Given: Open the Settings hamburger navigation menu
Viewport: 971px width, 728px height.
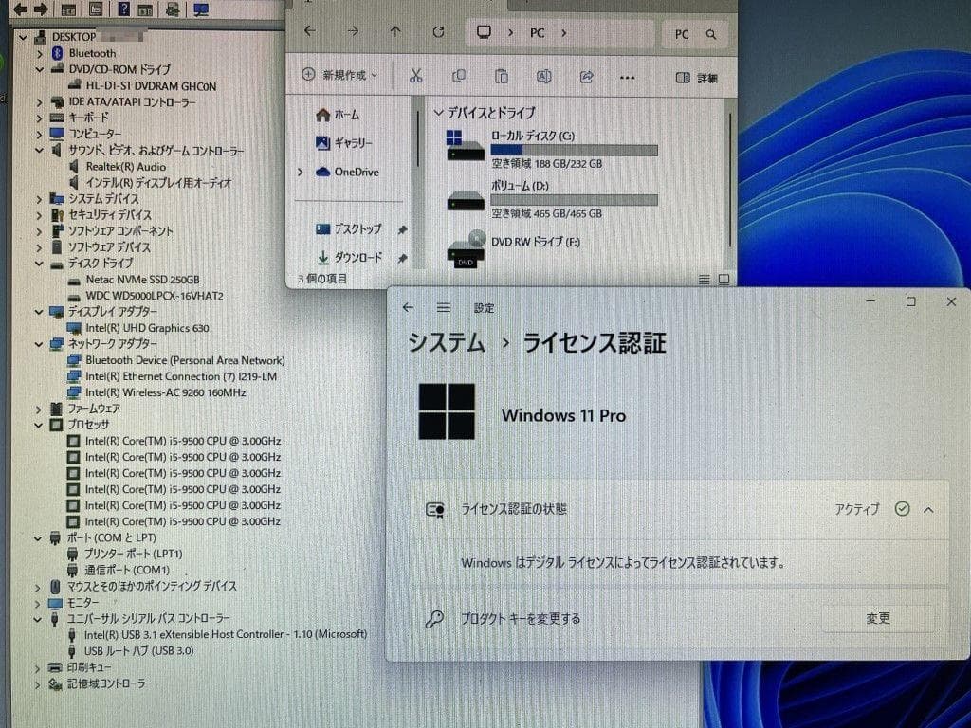Looking at the screenshot, I should [443, 307].
